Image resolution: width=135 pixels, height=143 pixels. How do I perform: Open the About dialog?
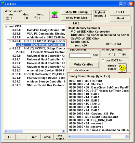[x=120, y=18]
